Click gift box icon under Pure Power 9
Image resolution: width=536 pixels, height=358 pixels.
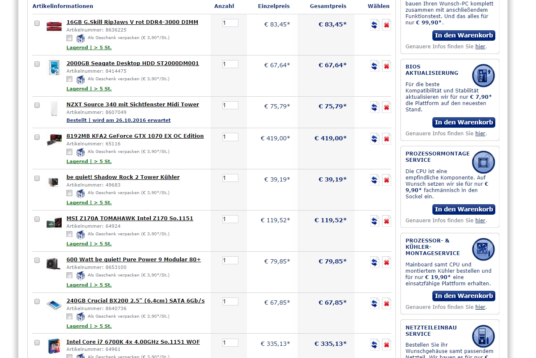(x=81, y=276)
